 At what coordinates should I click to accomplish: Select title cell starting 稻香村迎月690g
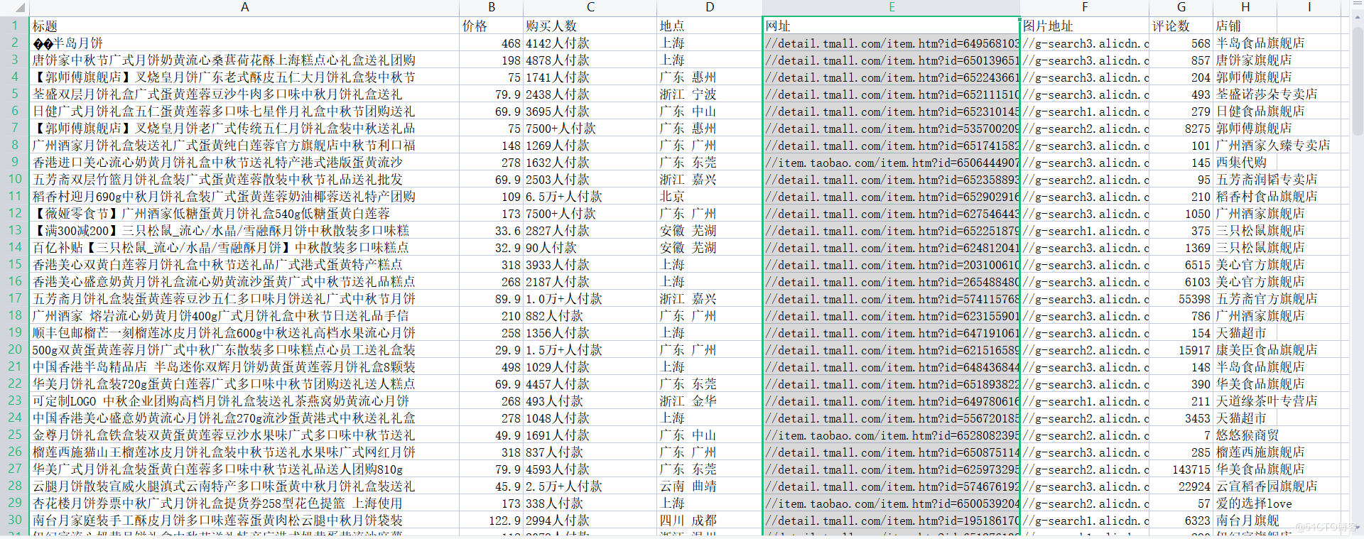tap(244, 196)
